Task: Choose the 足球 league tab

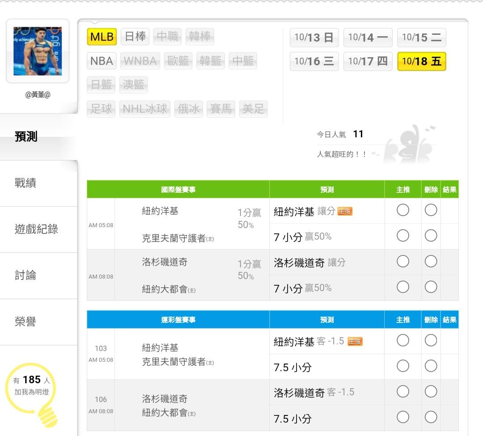Action: [102, 109]
